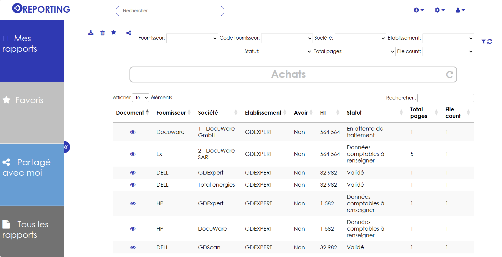
Task: Click the table Rechercher input field
Action: 445,98
